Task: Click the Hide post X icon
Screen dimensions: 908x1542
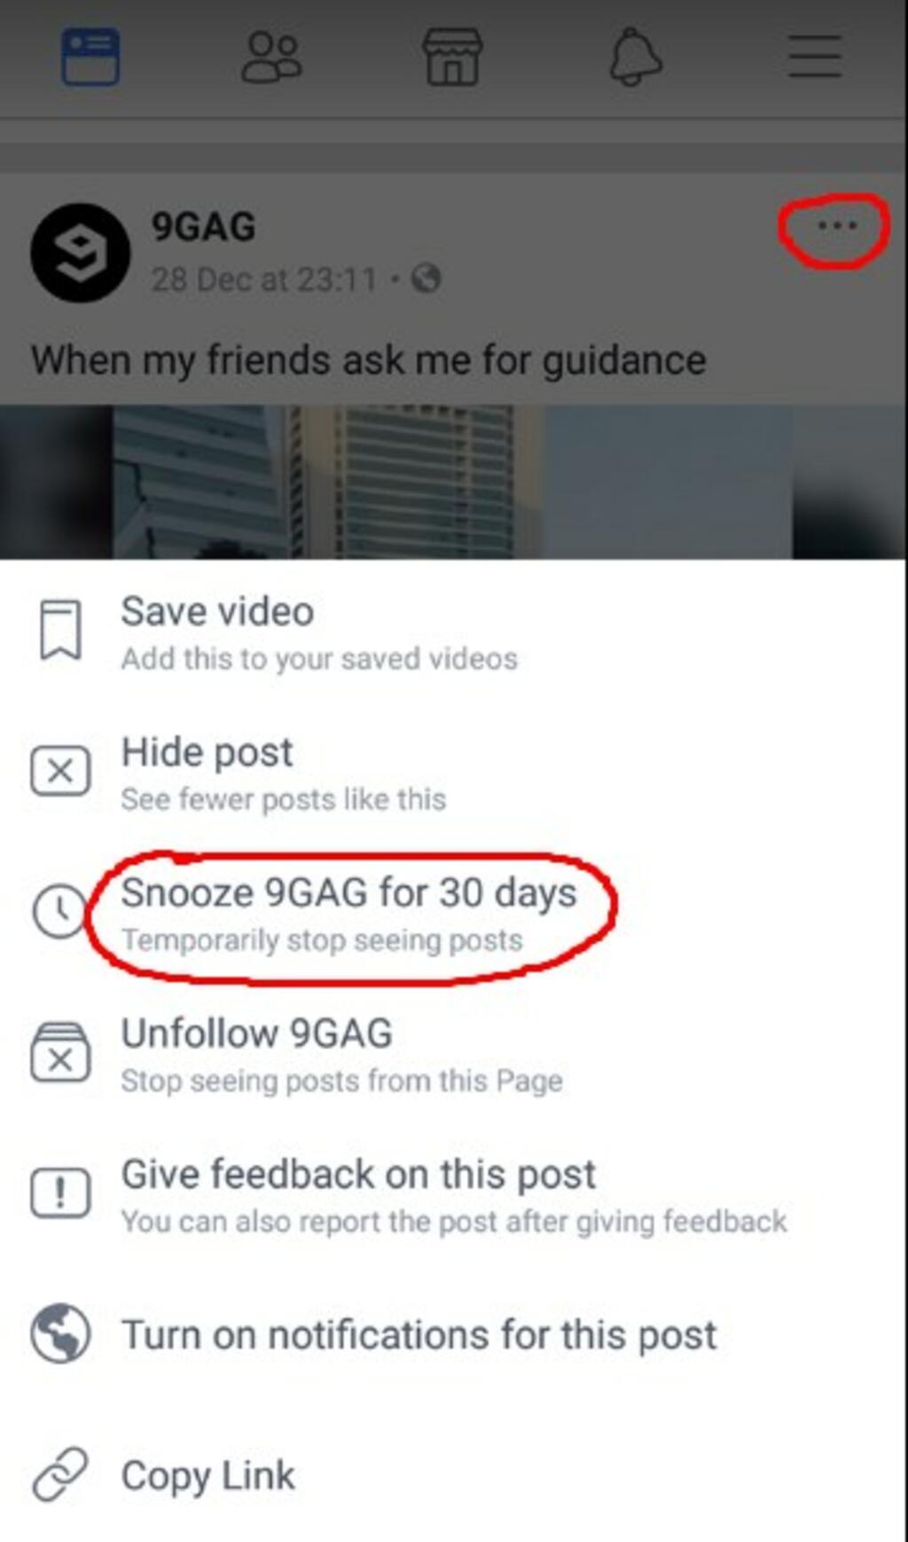Action: coord(60,770)
